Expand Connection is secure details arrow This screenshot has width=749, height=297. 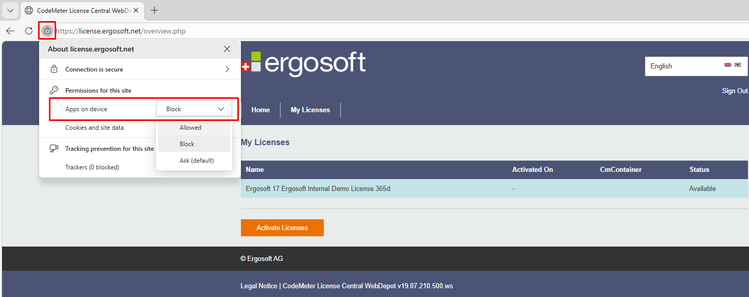pyautogui.click(x=227, y=69)
